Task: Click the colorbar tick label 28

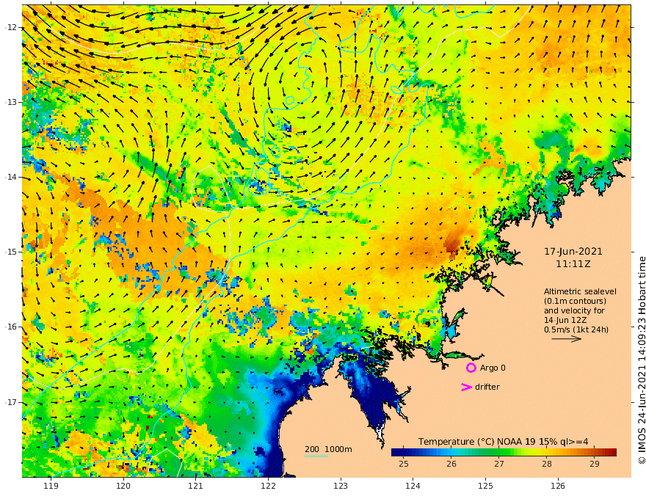Action: 547,464
